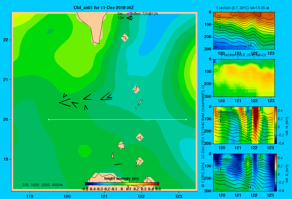Click the height anomaly color bar
Screen dimensions: 292x199
pyautogui.click(x=122, y=184)
